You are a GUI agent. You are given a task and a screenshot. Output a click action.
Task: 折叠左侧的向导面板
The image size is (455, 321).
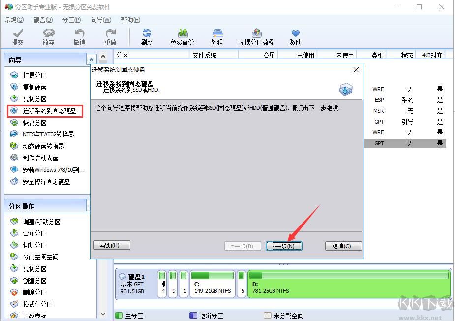[91, 59]
